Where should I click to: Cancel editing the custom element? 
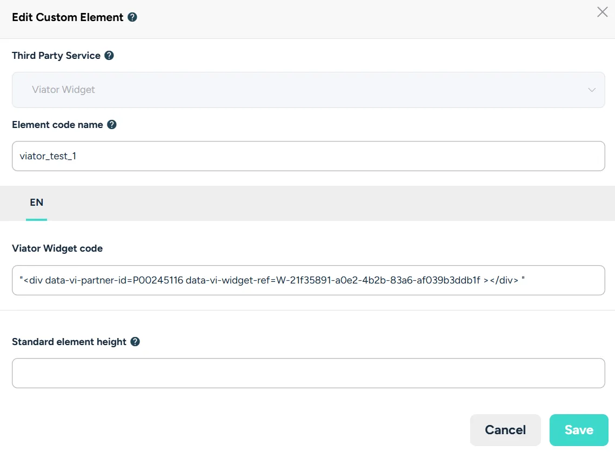click(505, 430)
